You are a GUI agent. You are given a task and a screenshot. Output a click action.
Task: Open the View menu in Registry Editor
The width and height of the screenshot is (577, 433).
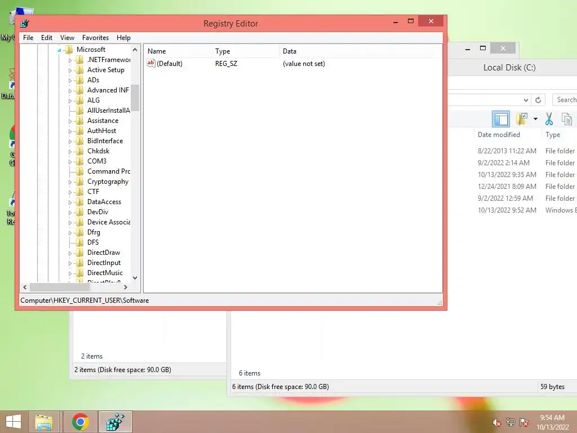pyautogui.click(x=67, y=38)
